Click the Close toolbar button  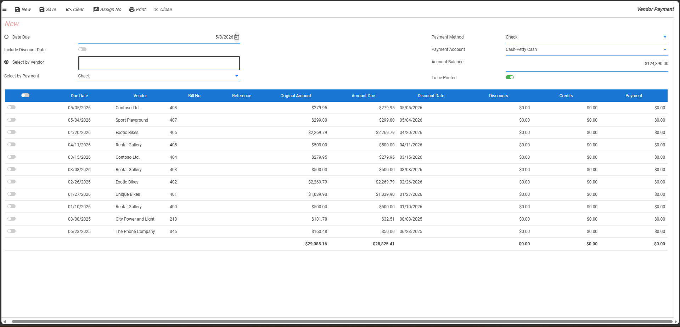coord(163,10)
